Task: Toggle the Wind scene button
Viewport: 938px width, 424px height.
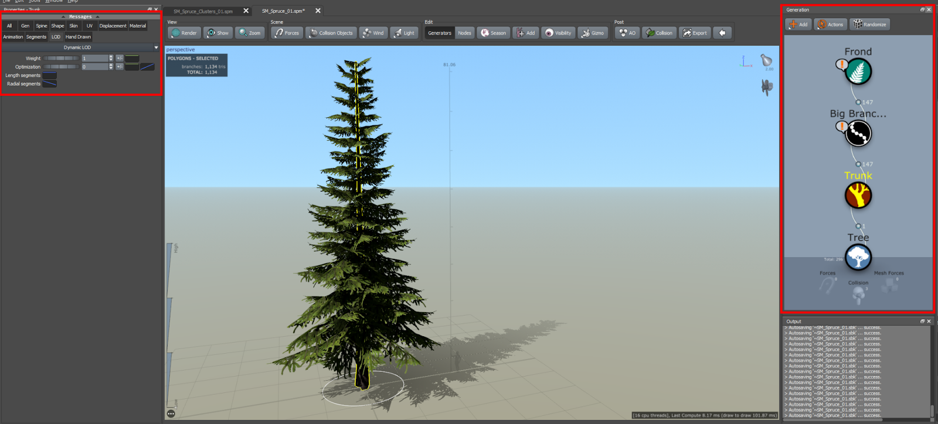Action: (x=373, y=33)
